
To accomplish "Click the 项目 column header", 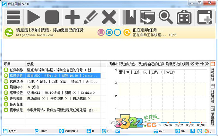I will click(x=14, y=64).
